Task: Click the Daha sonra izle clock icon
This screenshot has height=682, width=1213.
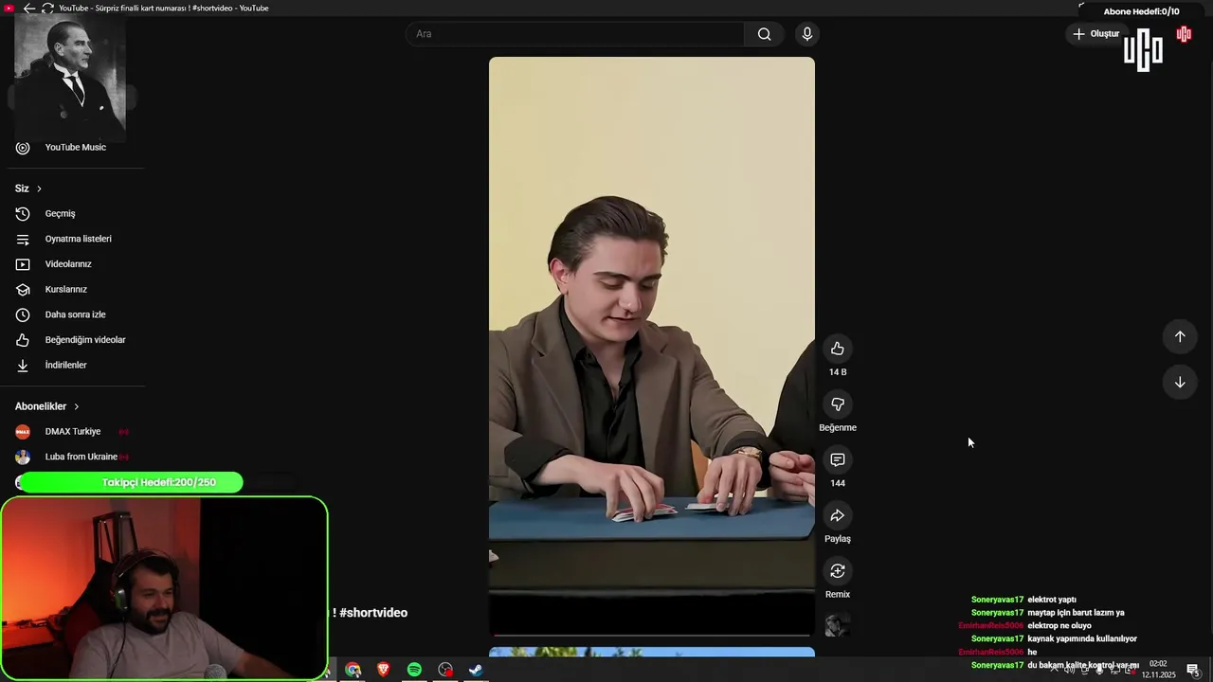Action: point(23,314)
